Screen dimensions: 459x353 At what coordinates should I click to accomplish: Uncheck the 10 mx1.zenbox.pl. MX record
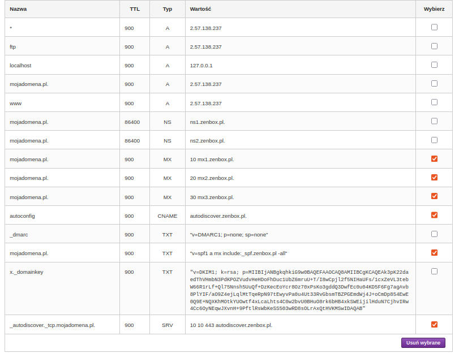click(434, 159)
